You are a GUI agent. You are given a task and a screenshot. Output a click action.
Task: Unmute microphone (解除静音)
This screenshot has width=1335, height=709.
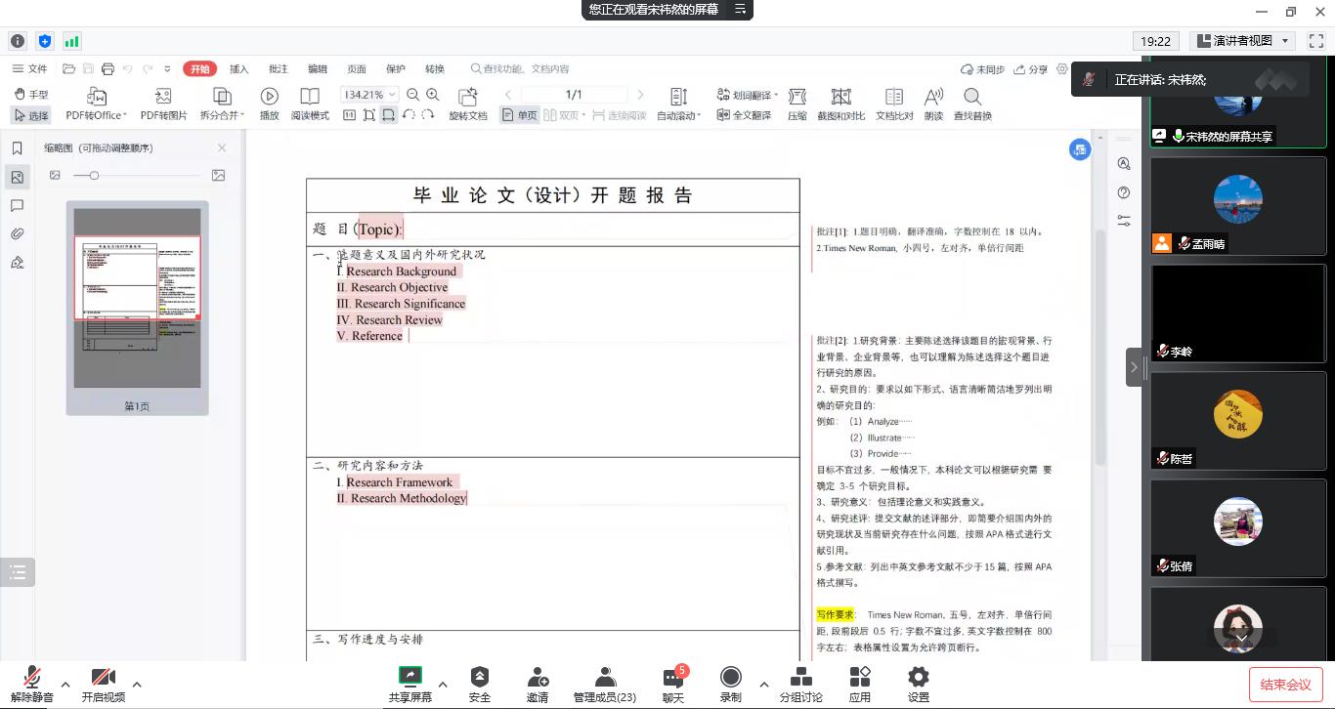32,685
